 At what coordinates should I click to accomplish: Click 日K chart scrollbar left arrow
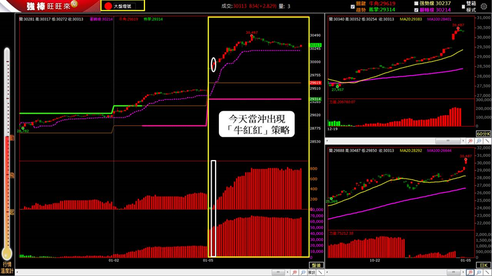tap(327, 272)
